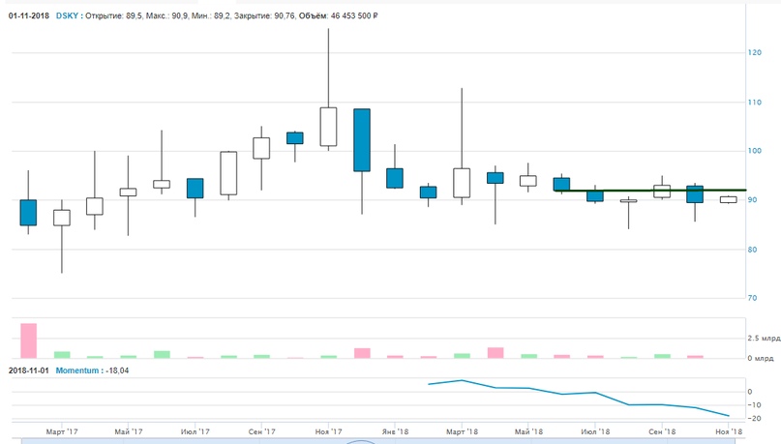Viewport: 781px width, 444px height.
Task: Click the 2.5 млрд volume axis label
Action: click(x=762, y=339)
